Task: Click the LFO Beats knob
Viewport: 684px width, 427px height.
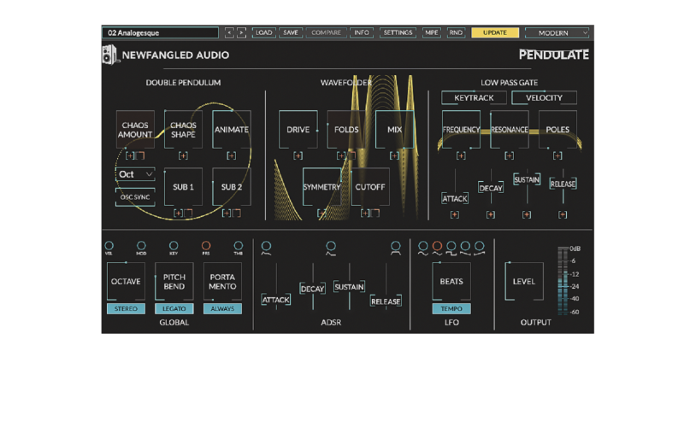Action: pyautogui.click(x=451, y=282)
